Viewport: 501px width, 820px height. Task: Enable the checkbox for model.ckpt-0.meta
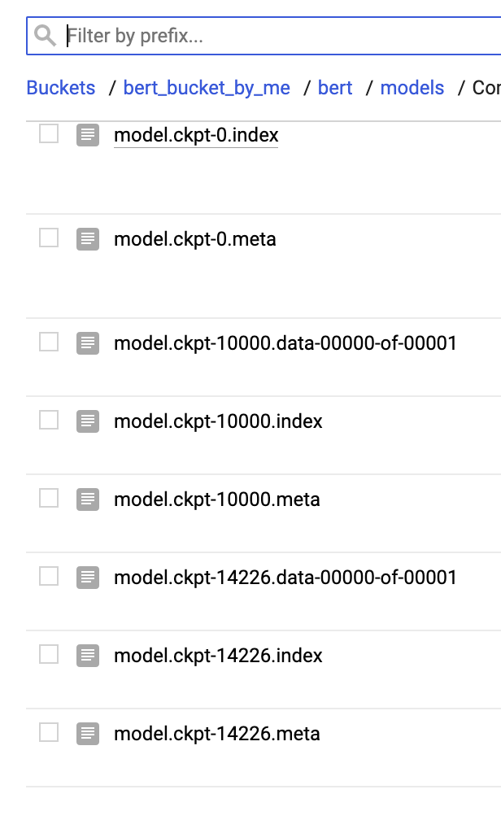[49, 238]
